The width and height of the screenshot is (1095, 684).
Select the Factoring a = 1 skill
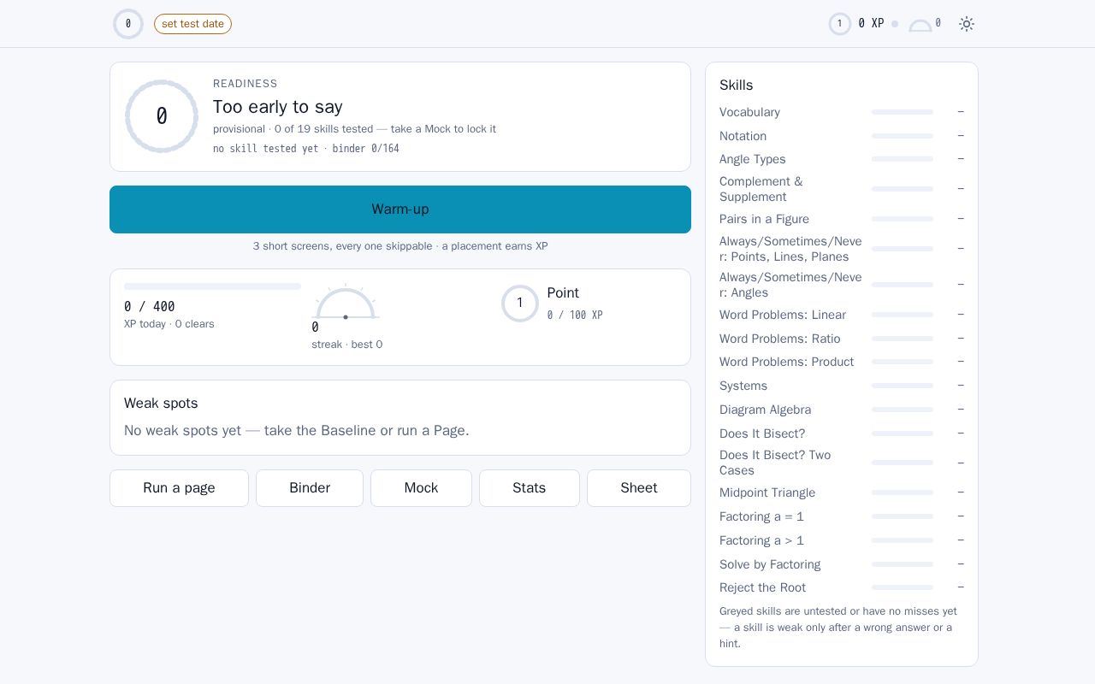tap(842, 516)
